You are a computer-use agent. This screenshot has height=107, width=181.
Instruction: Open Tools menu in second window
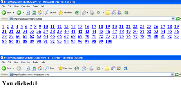coord(35,62)
